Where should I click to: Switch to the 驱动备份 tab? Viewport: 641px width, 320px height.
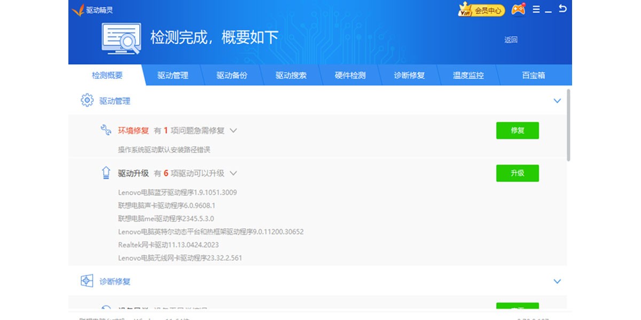click(x=232, y=75)
